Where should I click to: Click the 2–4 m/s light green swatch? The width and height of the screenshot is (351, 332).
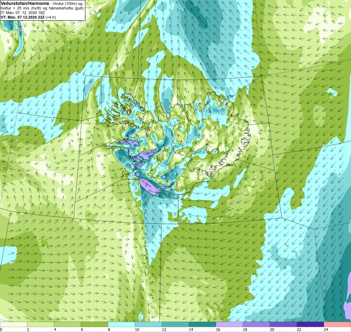click(40, 324)
